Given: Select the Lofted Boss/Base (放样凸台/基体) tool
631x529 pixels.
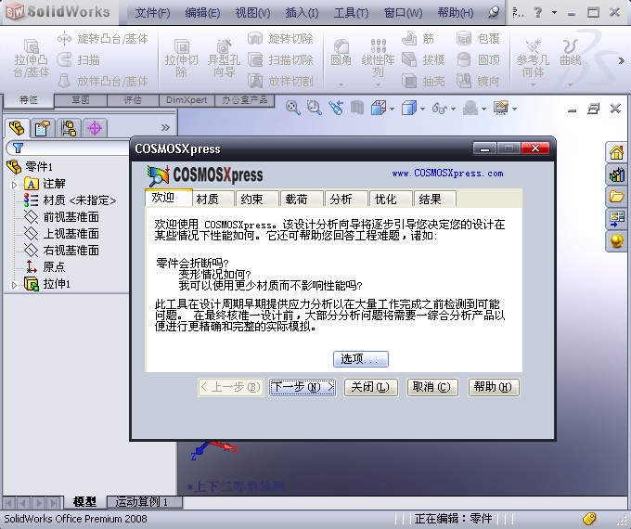Looking at the screenshot, I should pyautogui.click(x=102, y=82).
